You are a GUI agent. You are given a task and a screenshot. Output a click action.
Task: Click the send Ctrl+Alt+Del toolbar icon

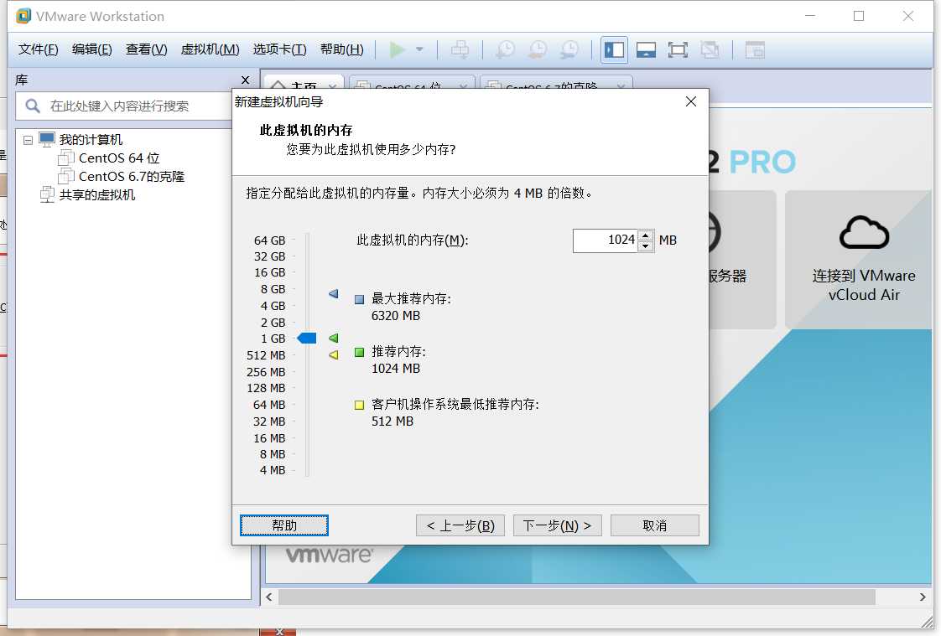[460, 49]
